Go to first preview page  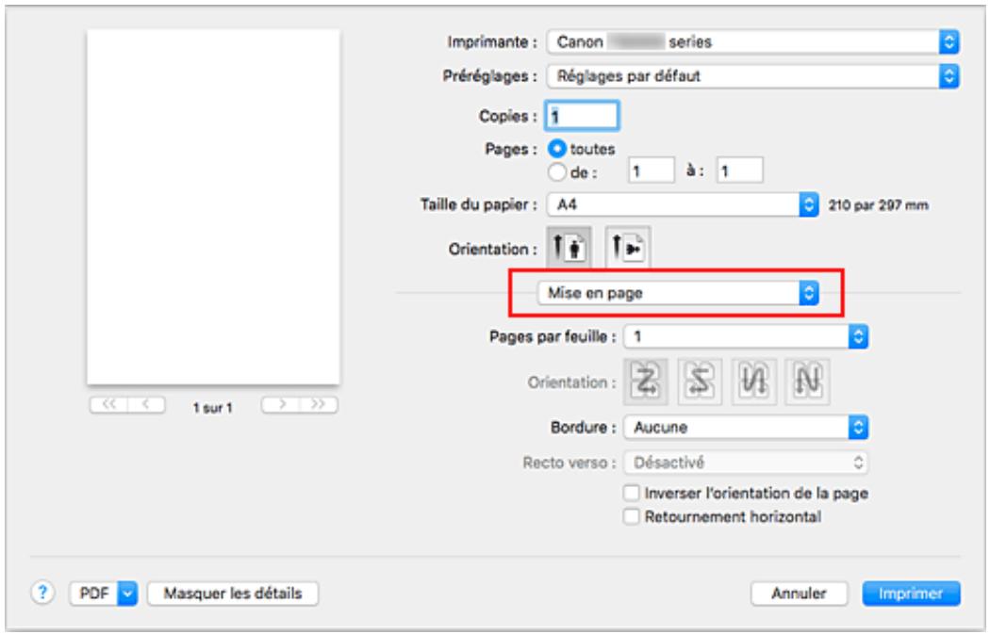108,404
